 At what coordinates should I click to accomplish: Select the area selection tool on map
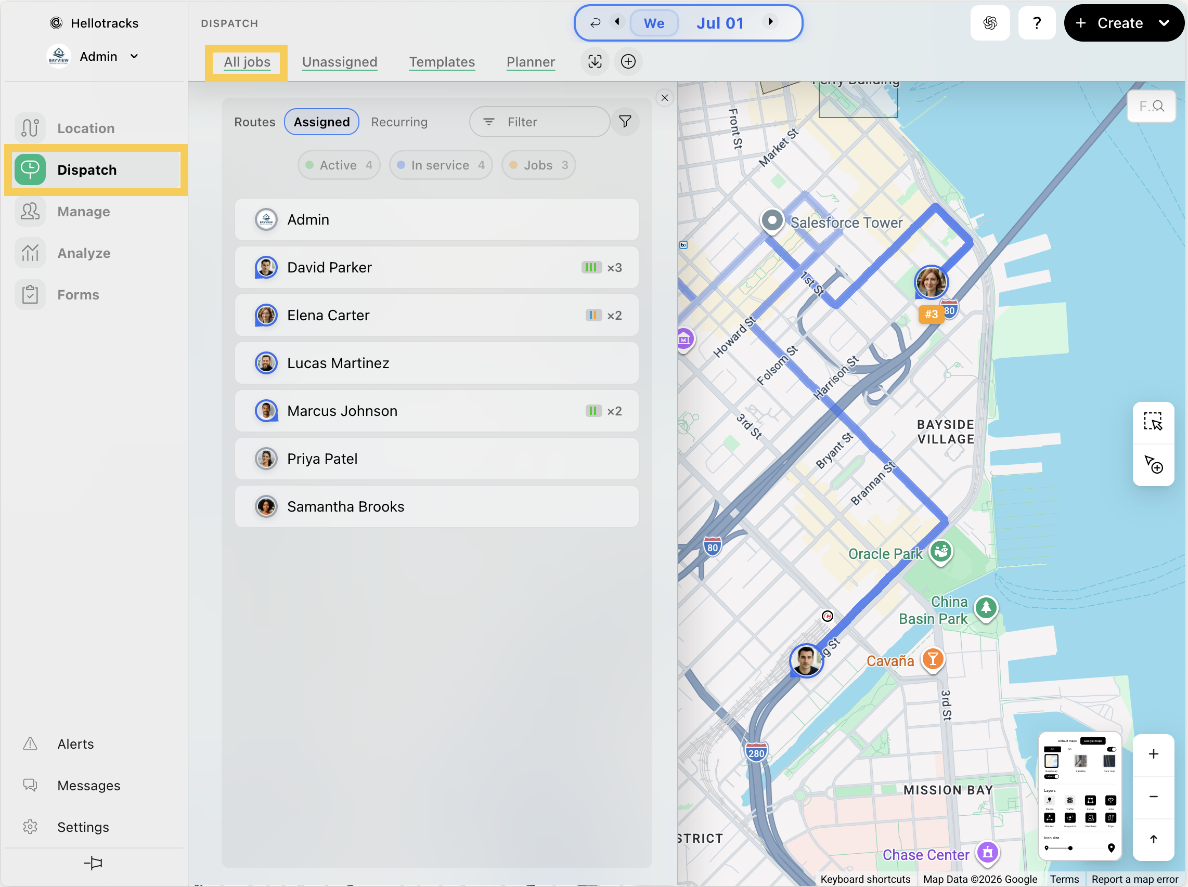1153,422
